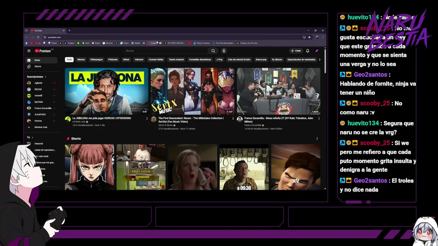
Task: Select the Música filter chip
Action: click(x=81, y=59)
